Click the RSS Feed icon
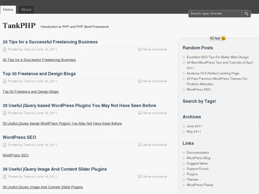259x194 pixels. tap(223, 38)
